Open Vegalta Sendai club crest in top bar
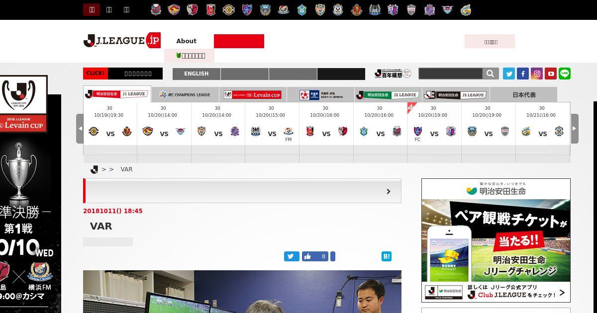597x313 pixels. 174,9
